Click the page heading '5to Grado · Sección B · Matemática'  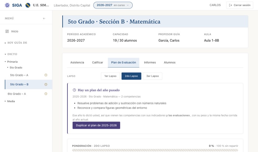114,22
